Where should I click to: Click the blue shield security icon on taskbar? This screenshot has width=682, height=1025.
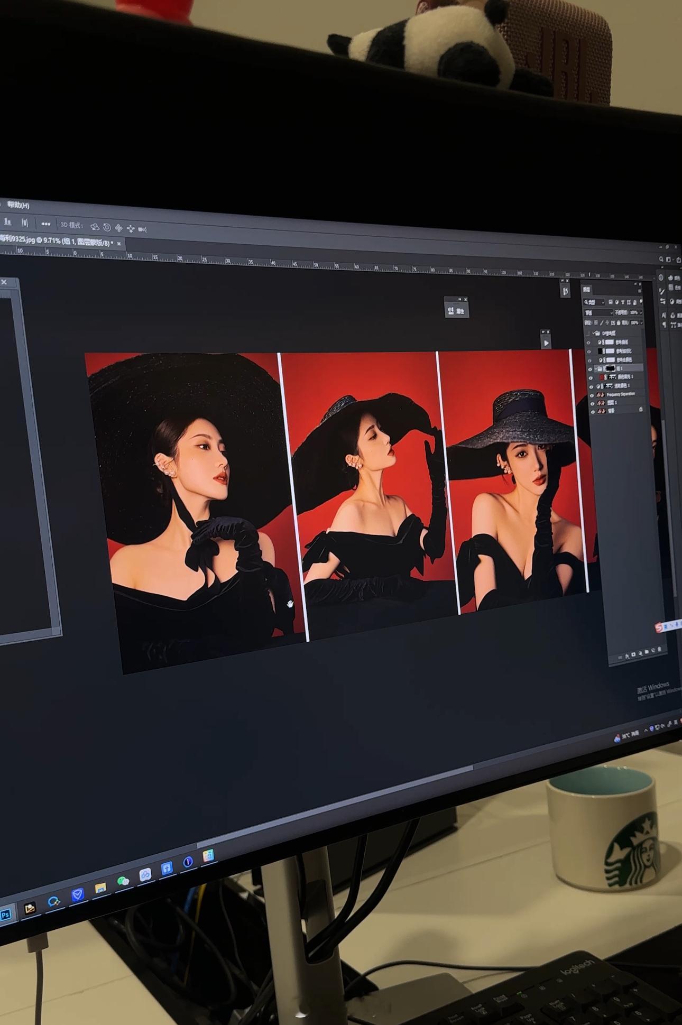click(78, 895)
